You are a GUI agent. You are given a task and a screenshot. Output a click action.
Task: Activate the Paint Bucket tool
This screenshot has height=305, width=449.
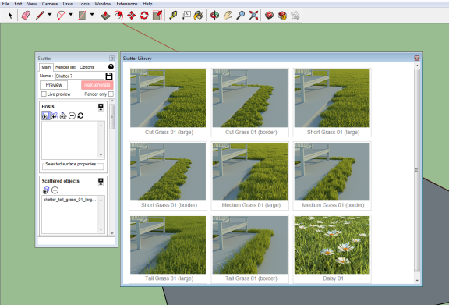coord(198,15)
